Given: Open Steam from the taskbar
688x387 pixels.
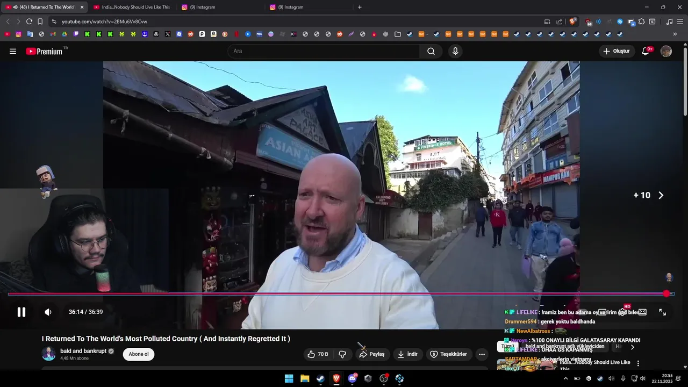Looking at the screenshot, I should pyautogui.click(x=320, y=378).
